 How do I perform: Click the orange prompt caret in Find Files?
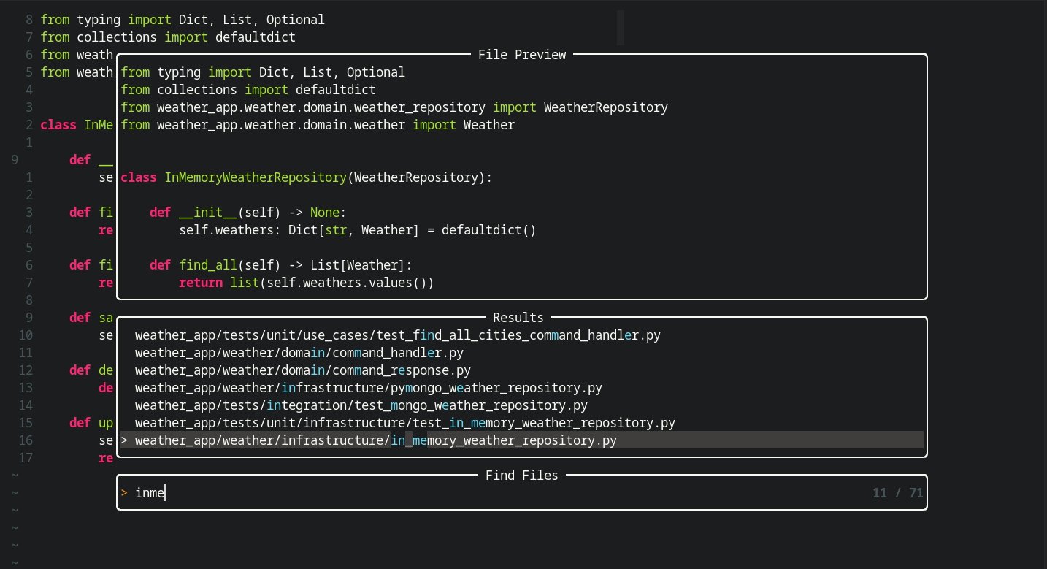[x=124, y=493]
